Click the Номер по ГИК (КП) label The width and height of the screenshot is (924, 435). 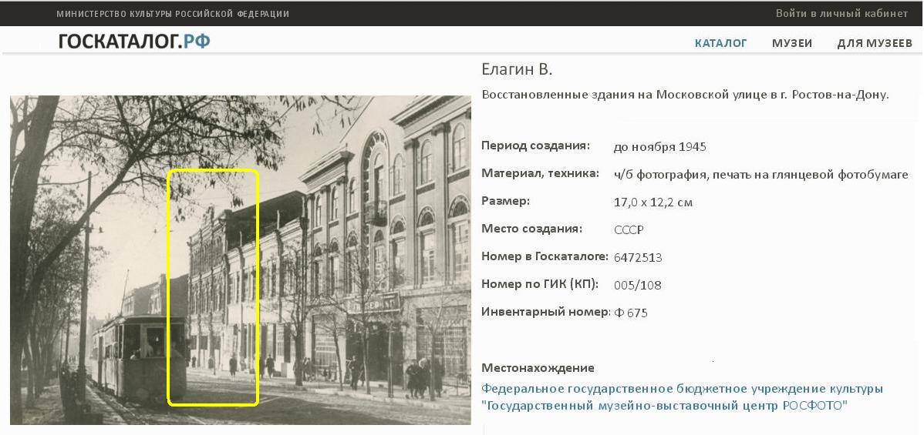coord(540,284)
